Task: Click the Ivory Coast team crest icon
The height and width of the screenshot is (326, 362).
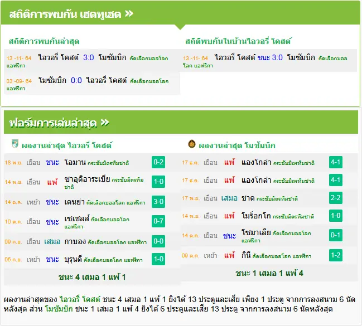Action: pos(15,144)
